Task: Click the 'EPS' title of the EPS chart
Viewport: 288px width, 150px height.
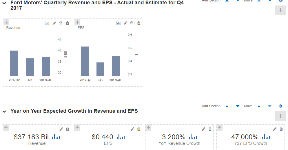Action: (x=81, y=28)
